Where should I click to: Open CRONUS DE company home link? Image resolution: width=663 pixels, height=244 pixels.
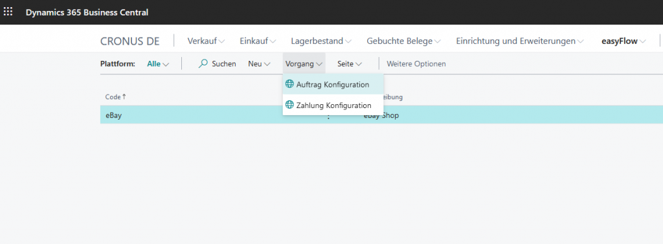point(129,41)
